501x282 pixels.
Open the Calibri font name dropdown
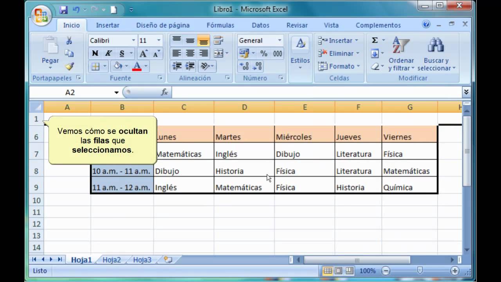133,40
